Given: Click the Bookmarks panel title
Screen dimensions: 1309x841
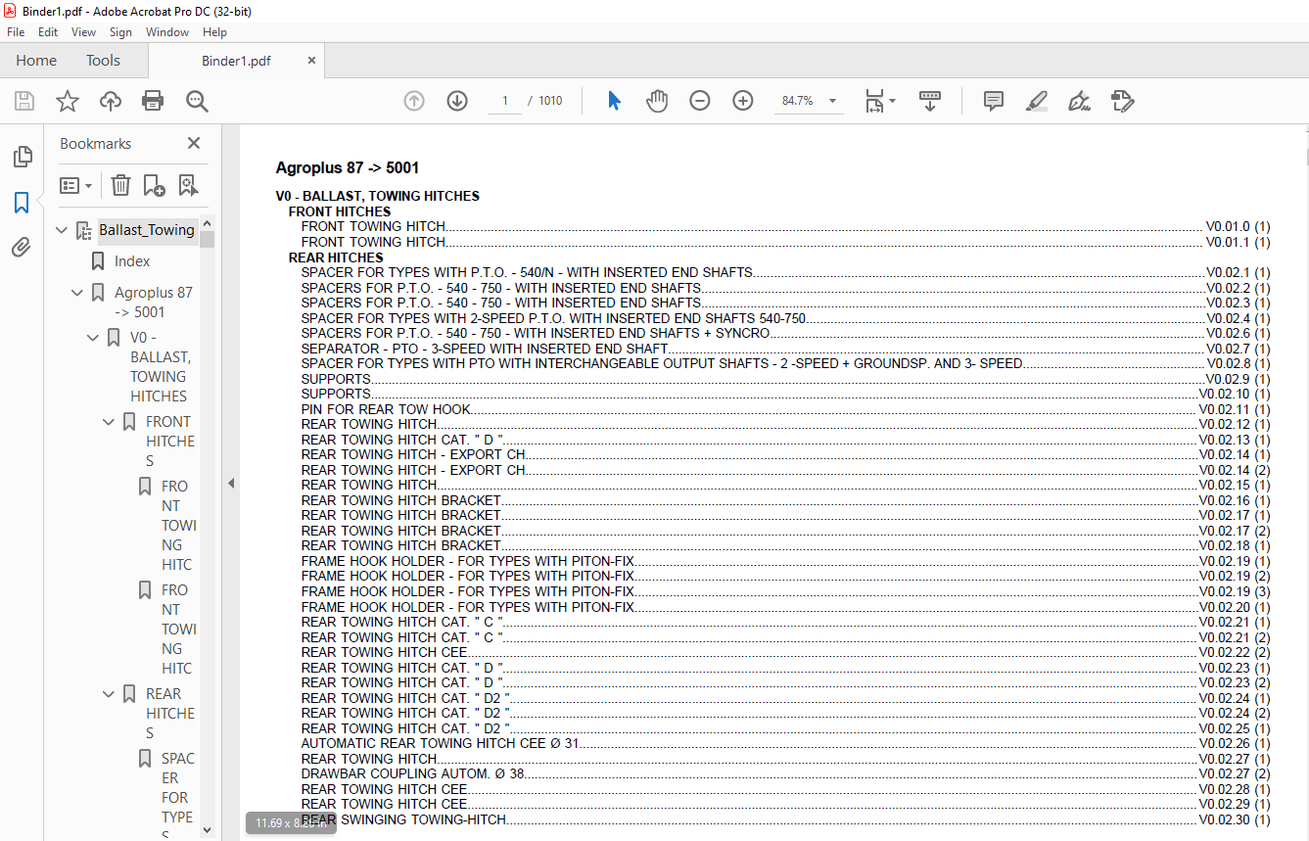Looking at the screenshot, I should pyautogui.click(x=95, y=144).
